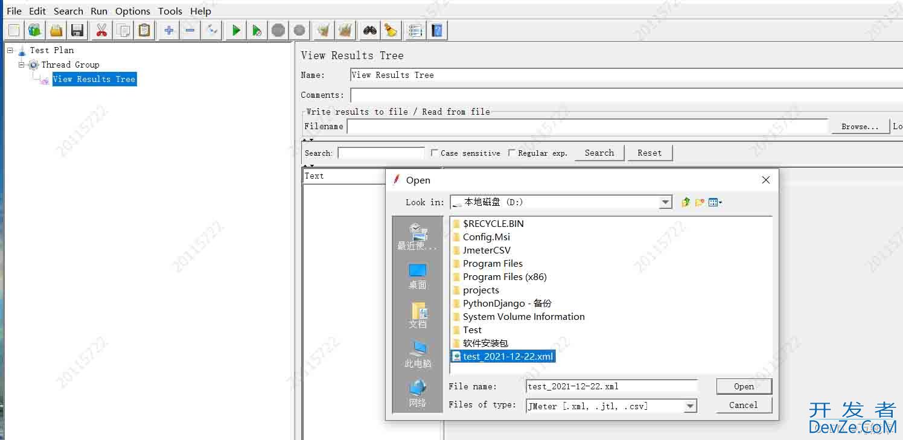Click the Search button in results panel
This screenshot has height=440, width=903.
[599, 153]
